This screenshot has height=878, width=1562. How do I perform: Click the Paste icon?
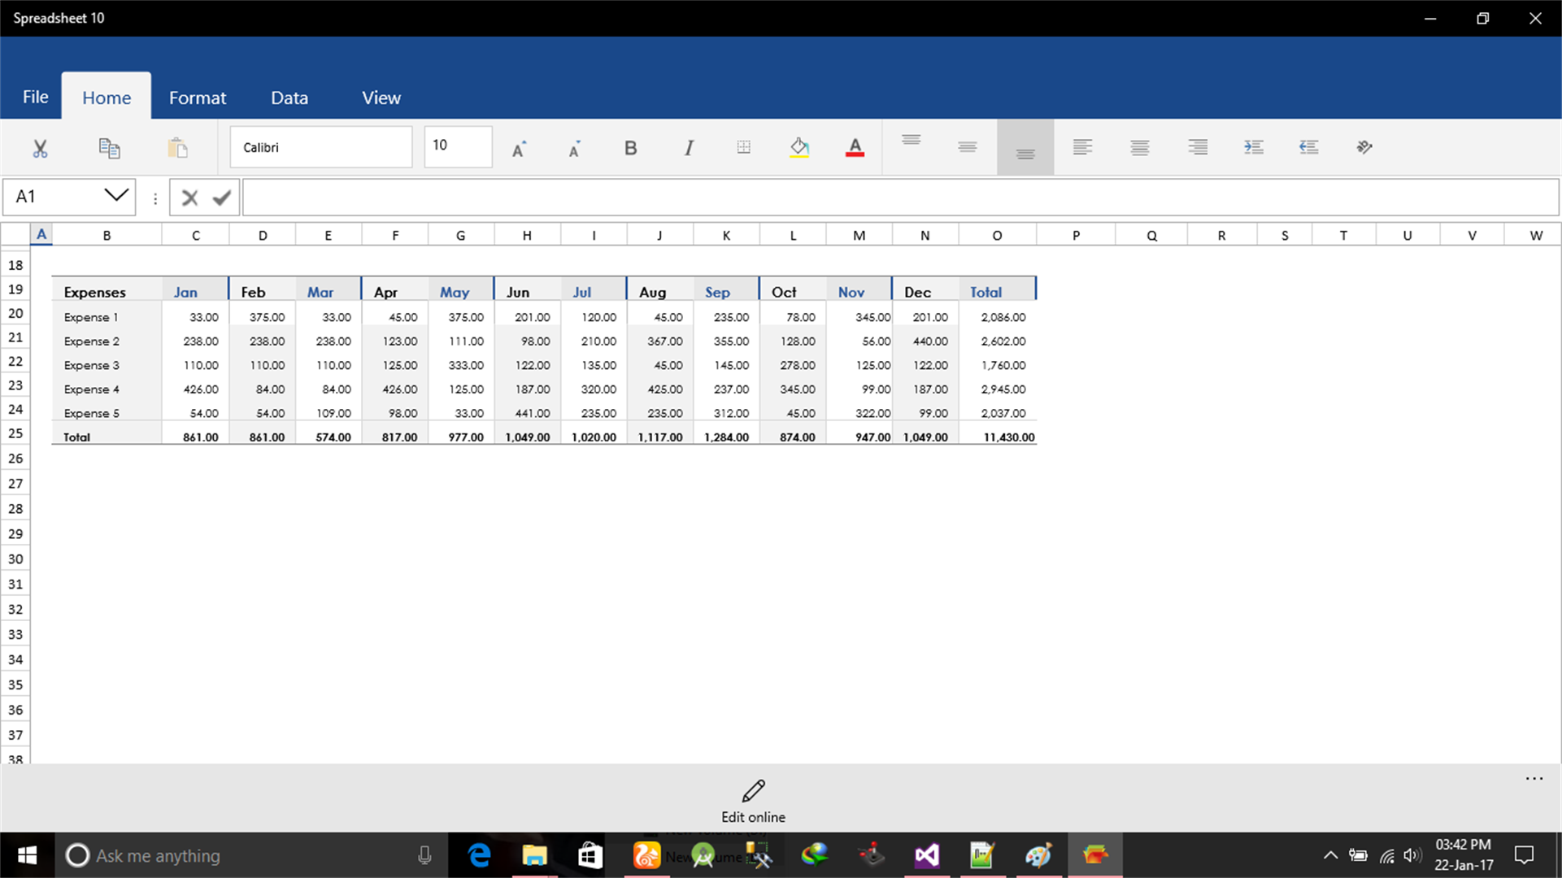pos(178,147)
